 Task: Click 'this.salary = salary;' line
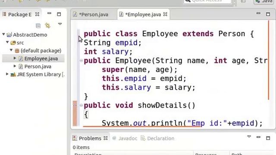[148, 87]
